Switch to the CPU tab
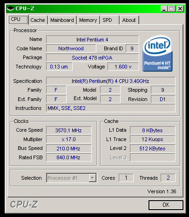The height and width of the screenshot is (217, 189). pyautogui.click(x=18, y=20)
